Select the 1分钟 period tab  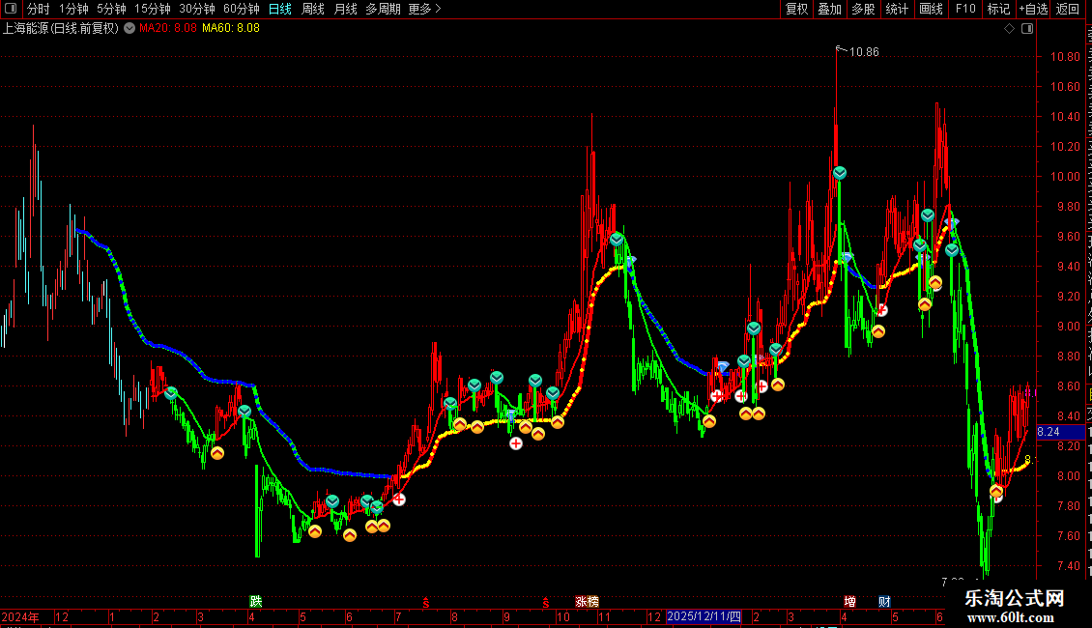click(73, 9)
